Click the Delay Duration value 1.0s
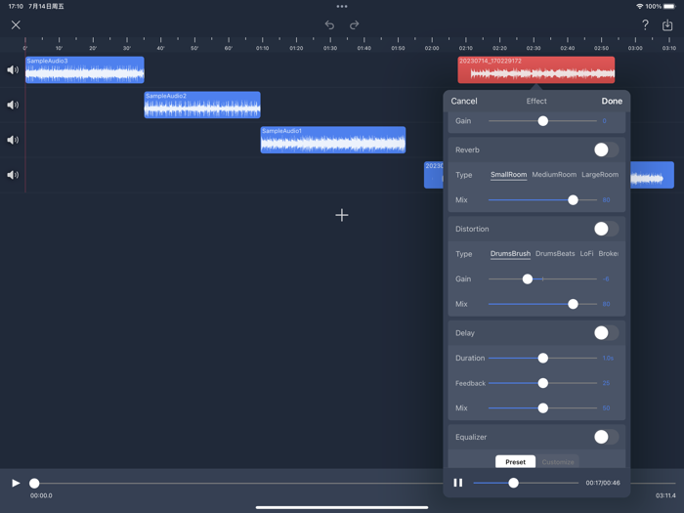 (x=608, y=359)
